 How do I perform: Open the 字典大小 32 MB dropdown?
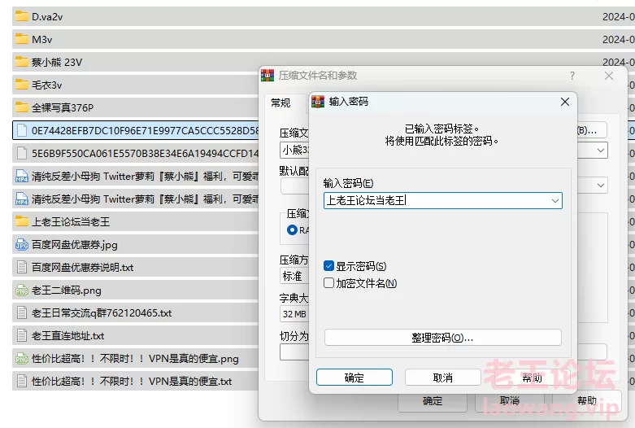[295, 314]
